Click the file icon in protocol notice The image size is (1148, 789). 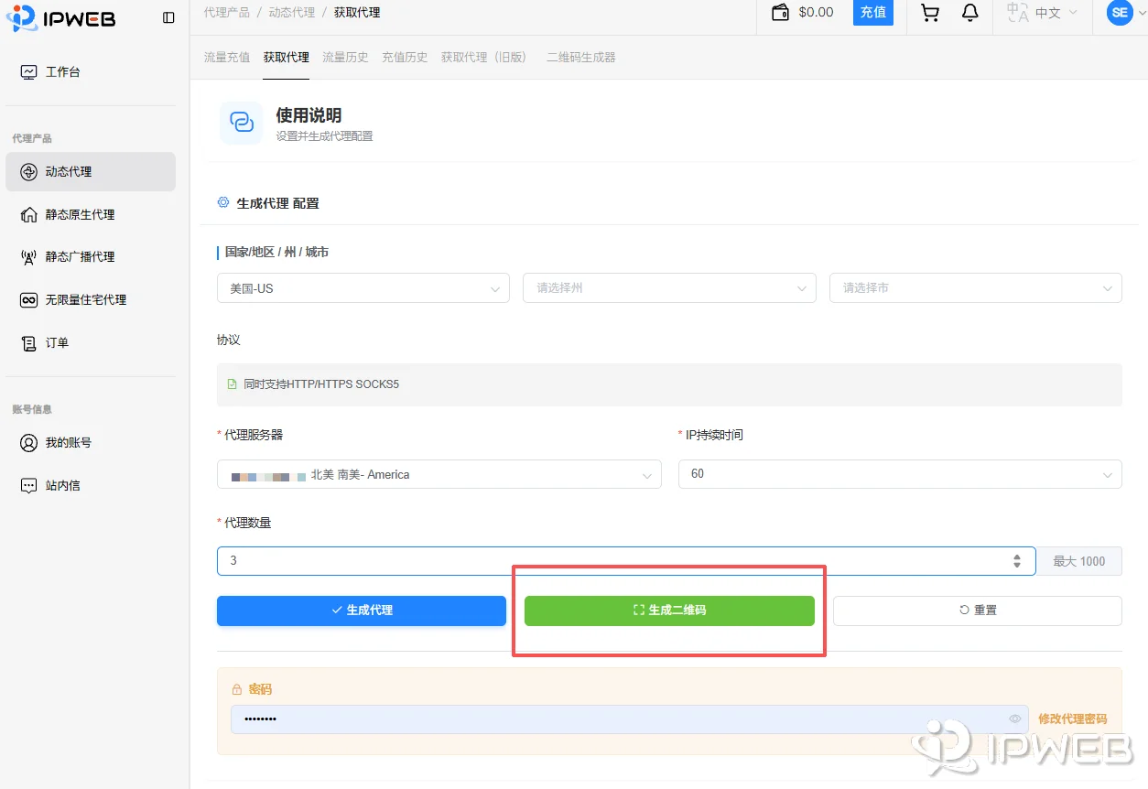[x=232, y=384]
